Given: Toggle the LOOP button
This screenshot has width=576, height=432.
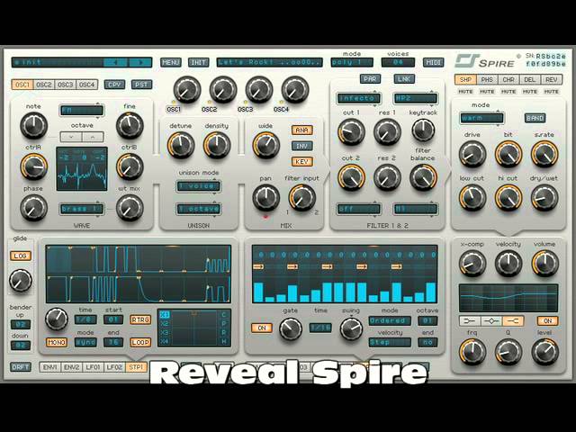Looking at the screenshot, I should pyautogui.click(x=140, y=342).
